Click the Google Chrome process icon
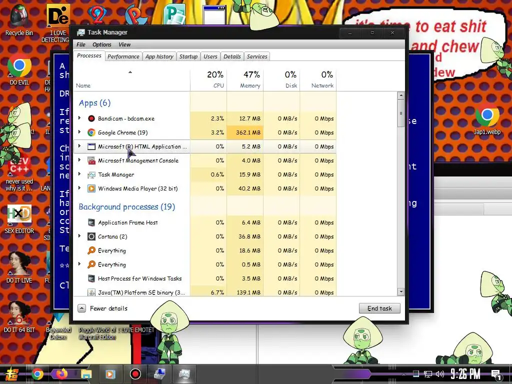Screen dimensions: 512x384 point(91,132)
